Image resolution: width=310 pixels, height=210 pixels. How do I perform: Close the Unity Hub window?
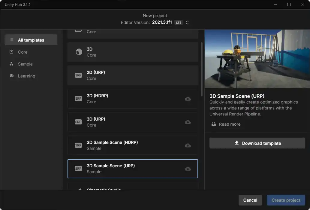[303, 4]
